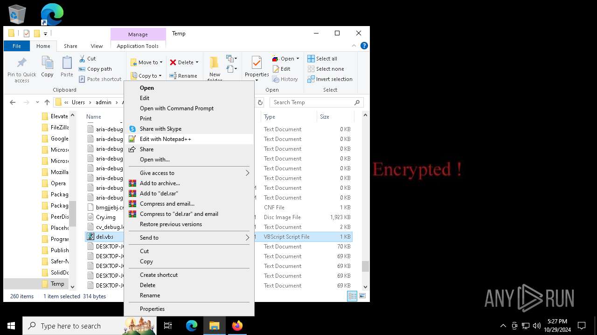
Task: Click the Explorer Help question mark icon
Action: point(364,46)
